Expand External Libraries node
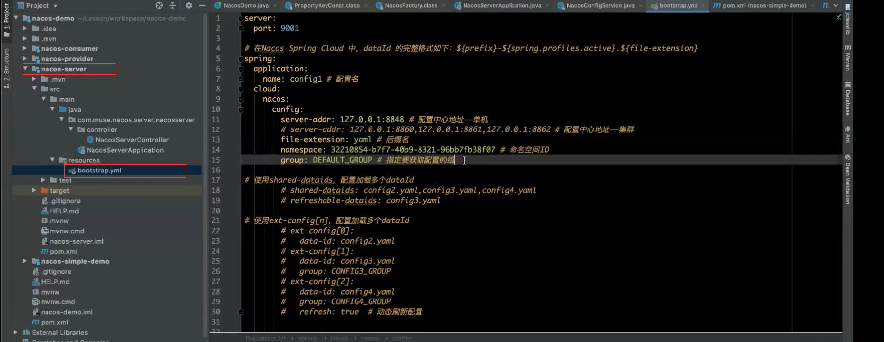Image resolution: width=884 pixels, height=342 pixels. (x=16, y=332)
